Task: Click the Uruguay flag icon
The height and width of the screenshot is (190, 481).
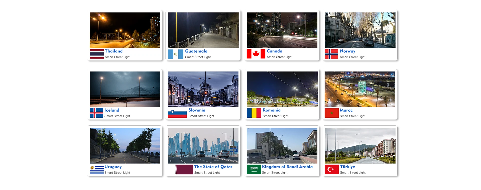Action: [97, 169]
